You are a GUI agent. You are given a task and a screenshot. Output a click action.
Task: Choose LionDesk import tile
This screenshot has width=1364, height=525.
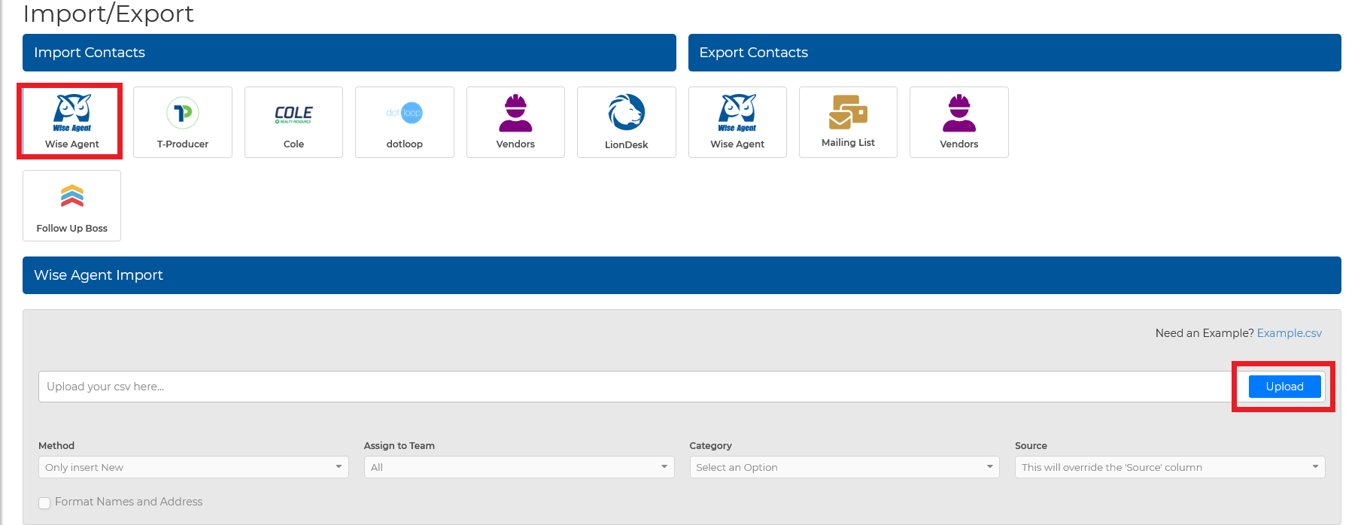(x=627, y=122)
